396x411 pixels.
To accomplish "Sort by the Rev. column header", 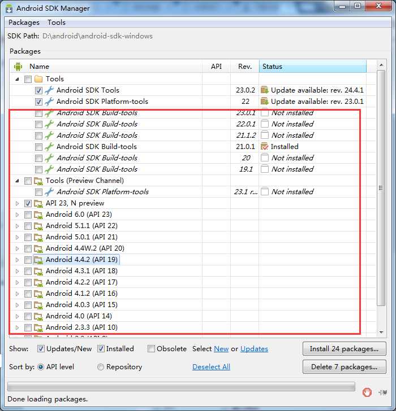I will pos(245,66).
